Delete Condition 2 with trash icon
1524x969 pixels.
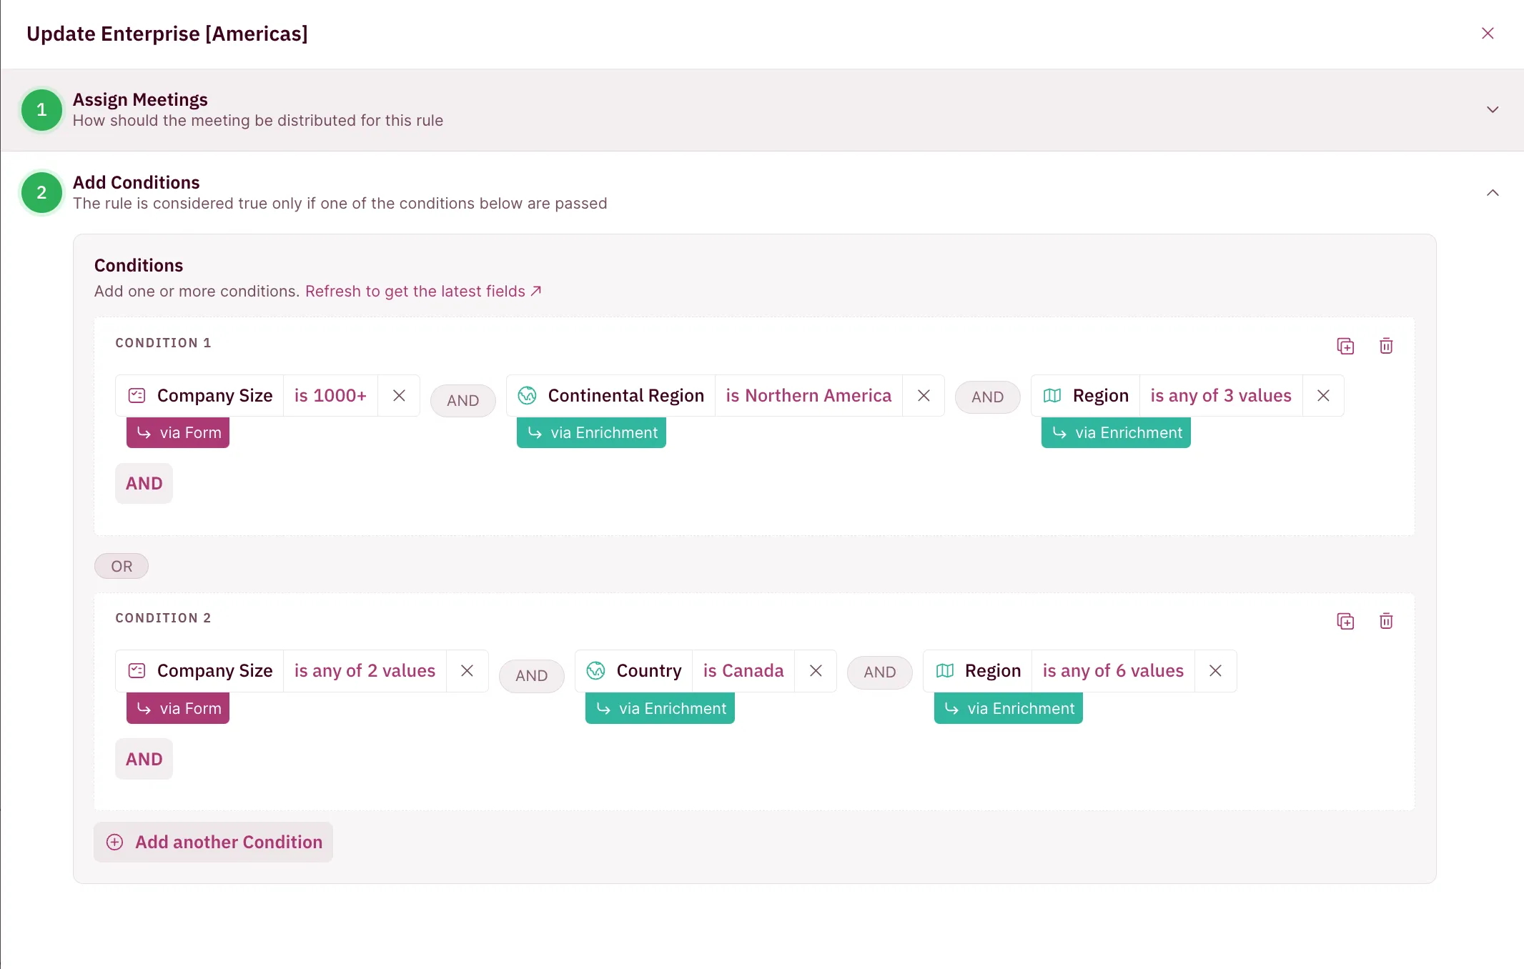[x=1386, y=621]
